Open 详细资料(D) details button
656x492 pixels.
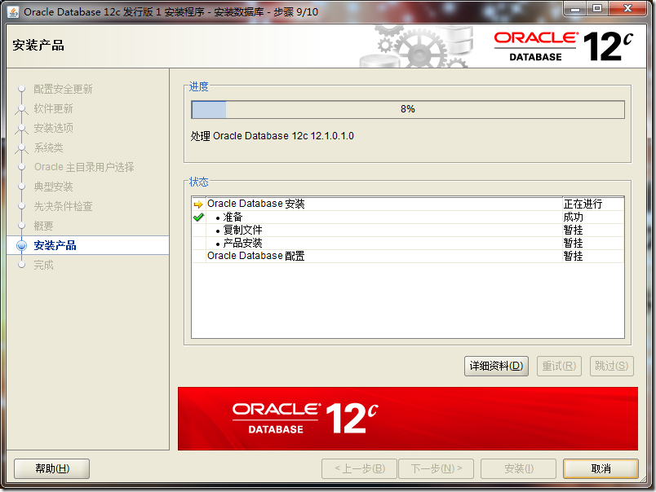[496, 366]
